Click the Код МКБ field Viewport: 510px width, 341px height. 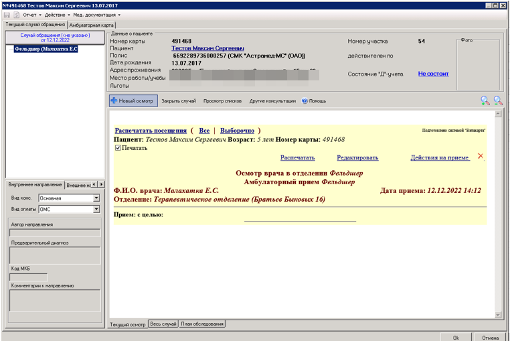point(29,277)
